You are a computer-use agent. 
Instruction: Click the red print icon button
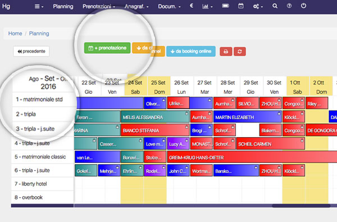226,52
